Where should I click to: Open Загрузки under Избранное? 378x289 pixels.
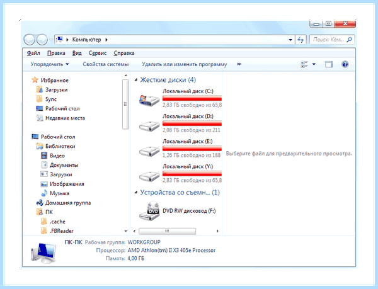click(57, 89)
